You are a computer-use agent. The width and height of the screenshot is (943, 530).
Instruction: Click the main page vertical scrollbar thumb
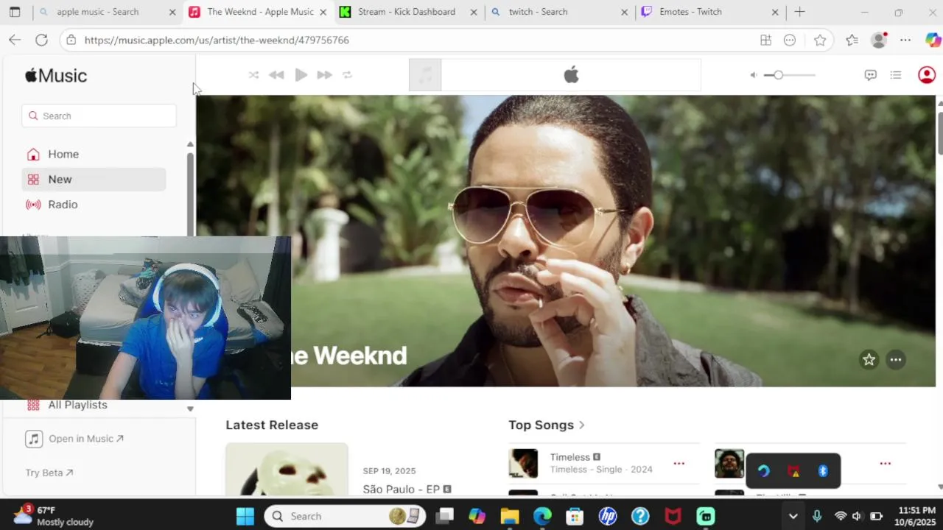pos(940,132)
